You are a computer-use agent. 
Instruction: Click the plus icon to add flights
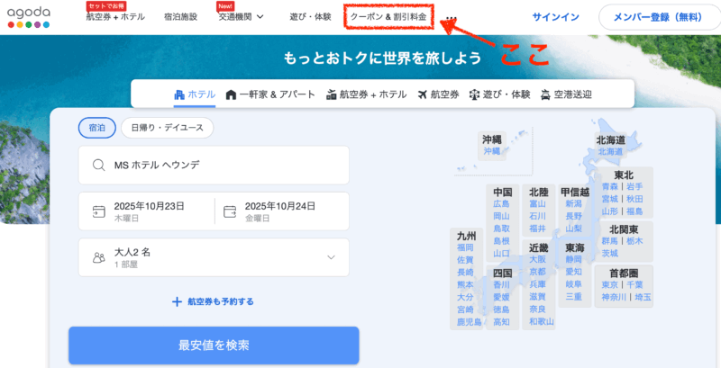[x=177, y=301]
